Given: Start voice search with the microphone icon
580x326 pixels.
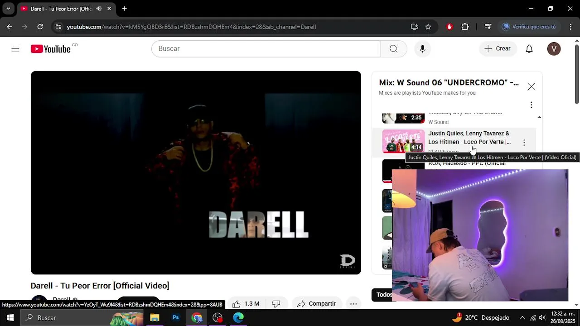Looking at the screenshot, I should pos(422,49).
